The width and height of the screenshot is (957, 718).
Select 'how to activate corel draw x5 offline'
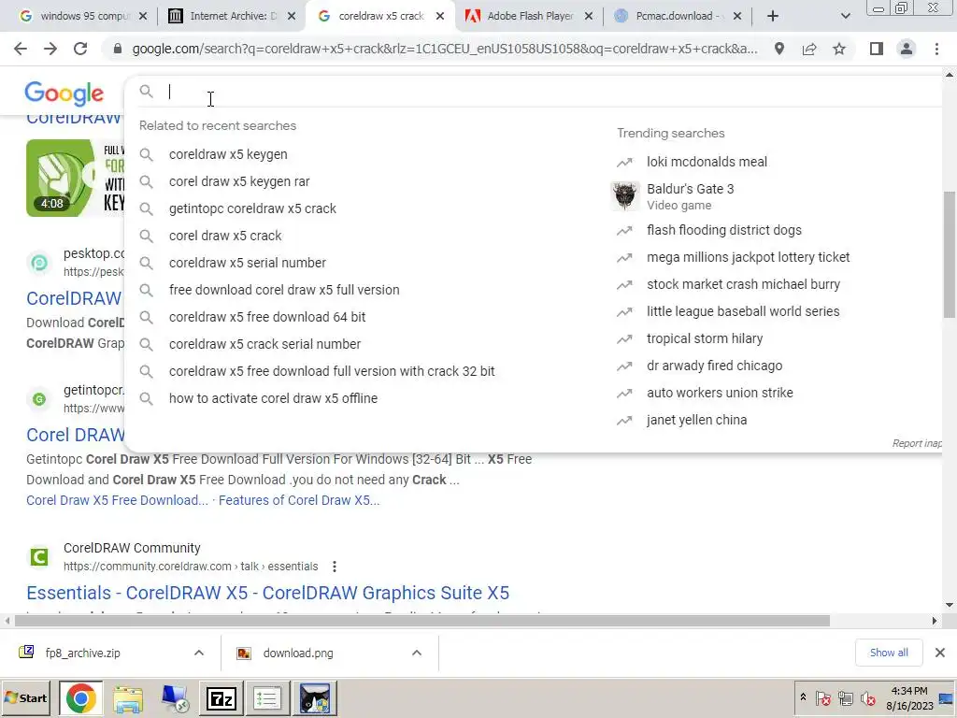point(274,398)
